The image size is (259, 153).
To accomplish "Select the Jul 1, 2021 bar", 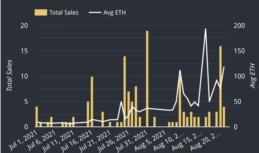I will click(x=37, y=117).
